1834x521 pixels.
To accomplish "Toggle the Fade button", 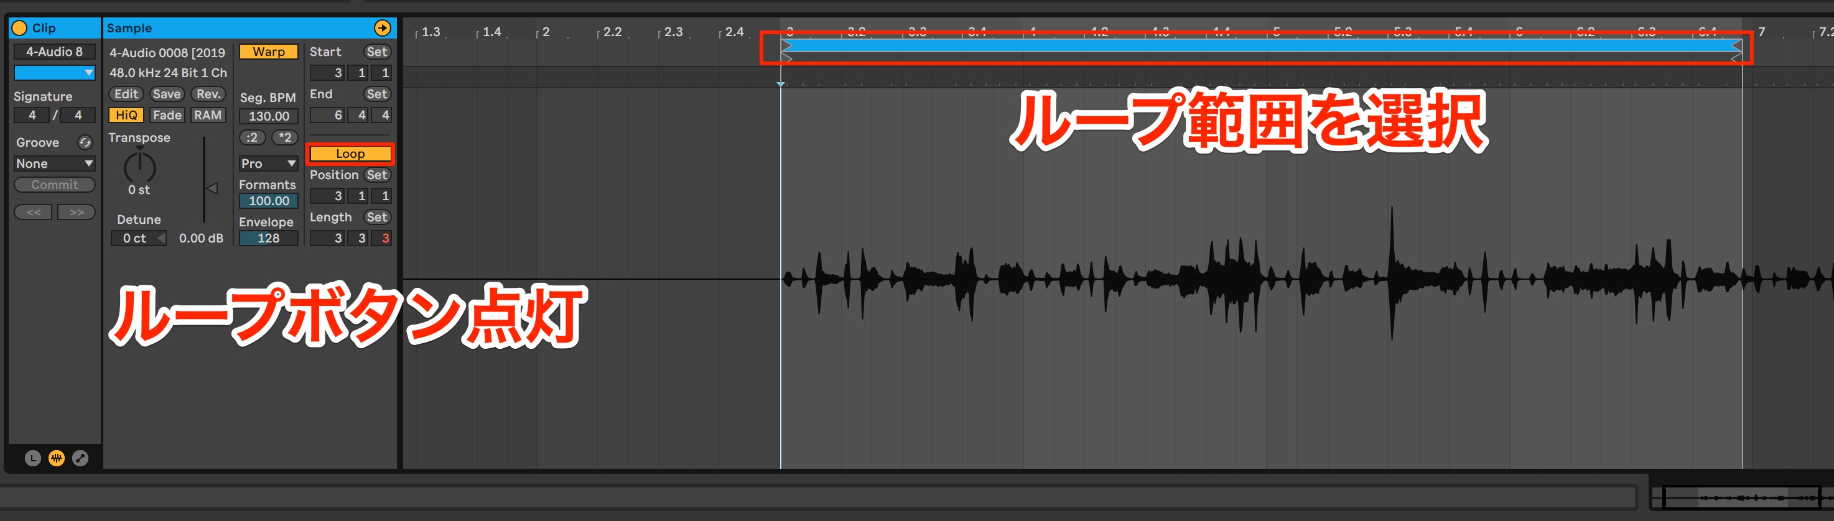I will [x=167, y=115].
